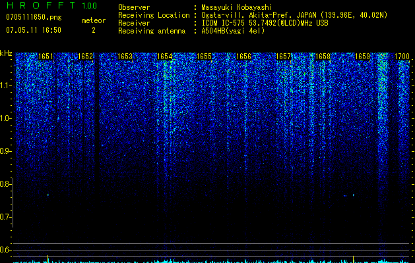415x263 pixels.
Task: Click the yellow intensity spike below 1659
Action: tap(354, 259)
